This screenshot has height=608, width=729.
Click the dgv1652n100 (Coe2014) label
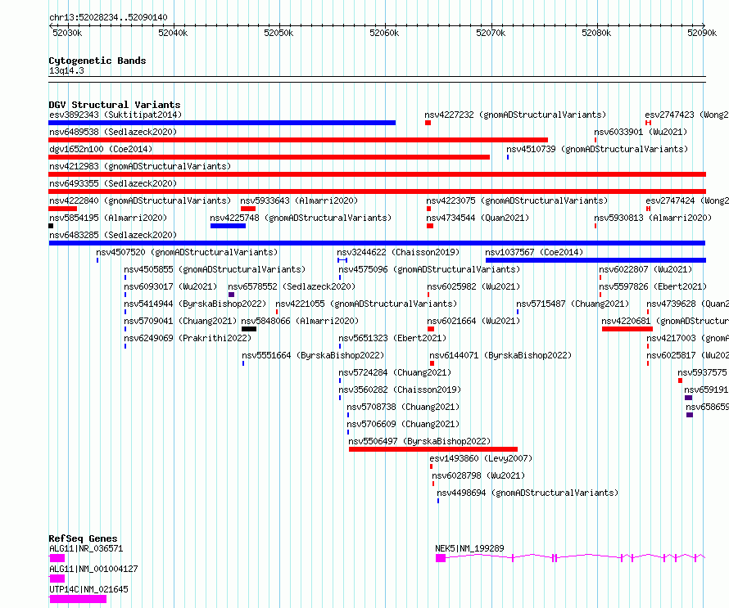pos(101,149)
